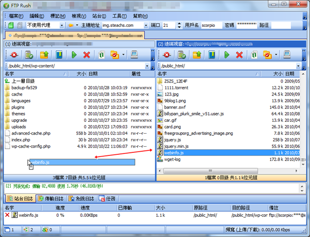Screen dimensions: 310x237
Task: Click the right pane server list icon
Action: (x=182, y=55)
